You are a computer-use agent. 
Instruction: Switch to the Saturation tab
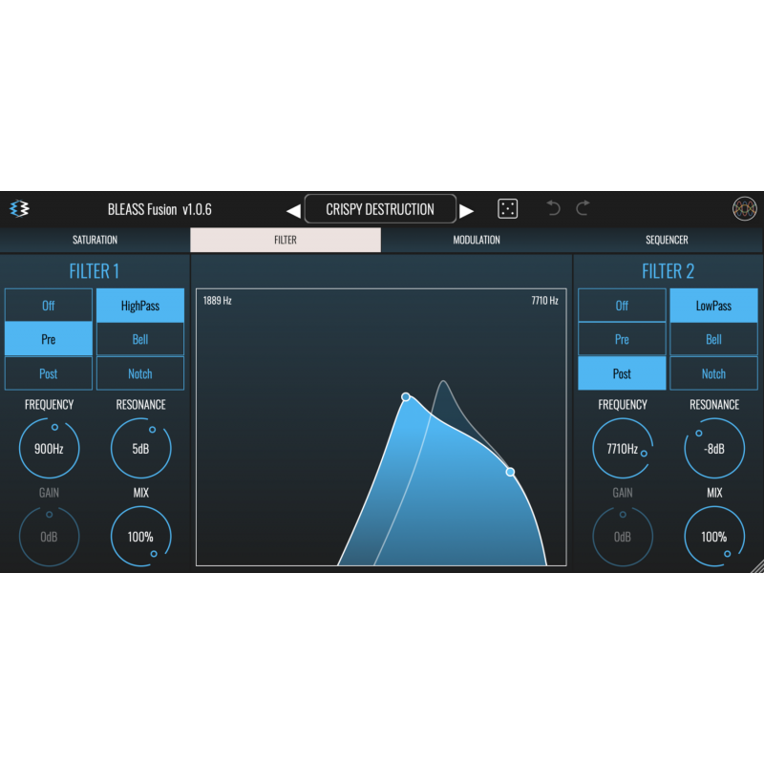(x=95, y=240)
